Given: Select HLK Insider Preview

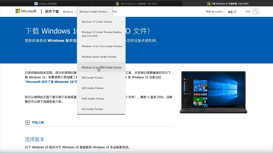Looking at the screenshot, I should [101, 109].
